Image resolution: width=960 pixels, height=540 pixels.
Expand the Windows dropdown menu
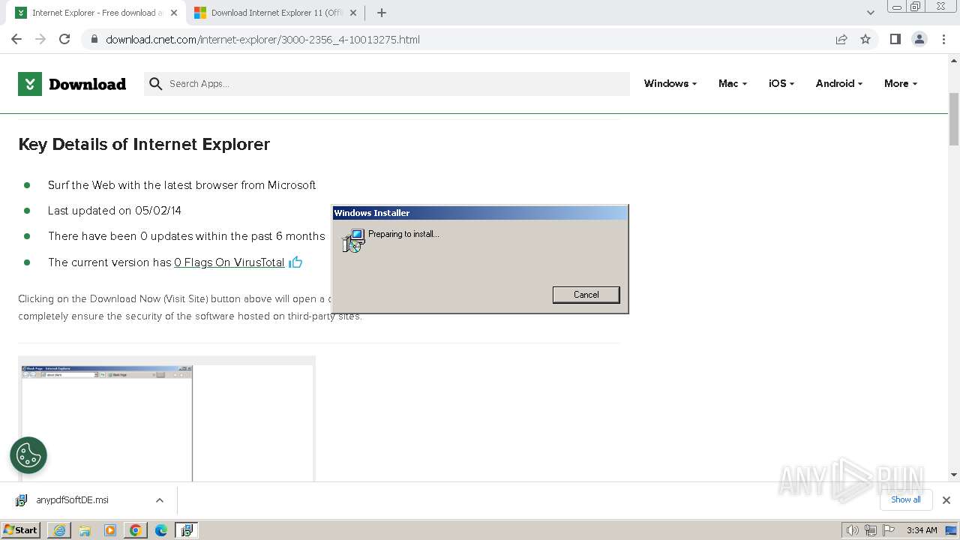pyautogui.click(x=670, y=84)
